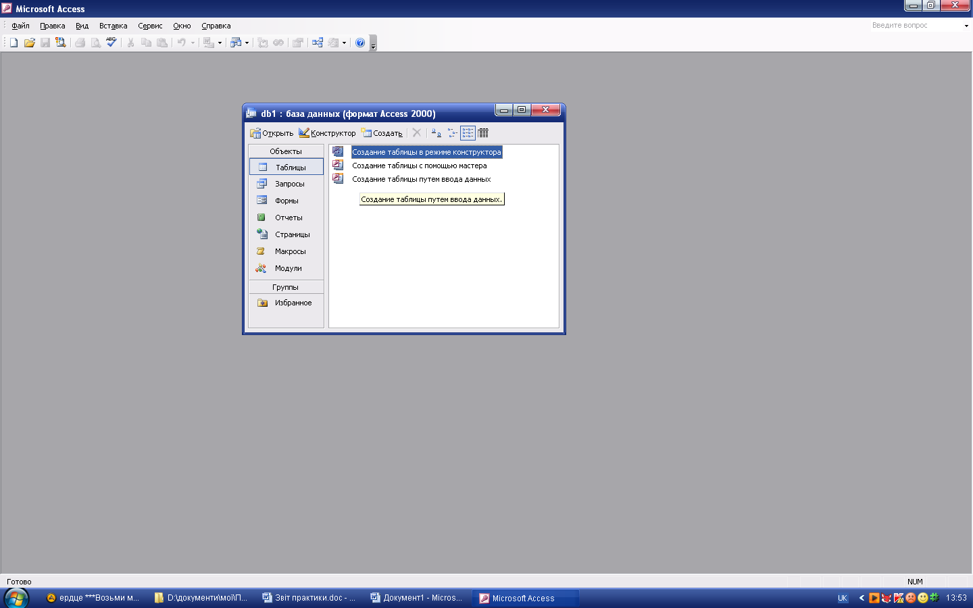Screen dimensions: 973x608
Task: Select Таблицы in objects list
Action: 286,167
